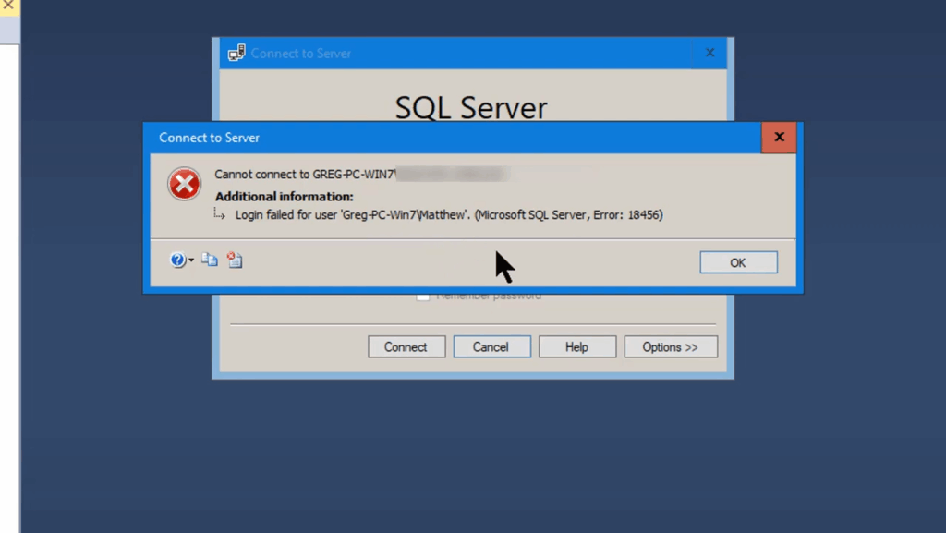
Task: Click the SQL Server logo banner
Action: tap(471, 108)
